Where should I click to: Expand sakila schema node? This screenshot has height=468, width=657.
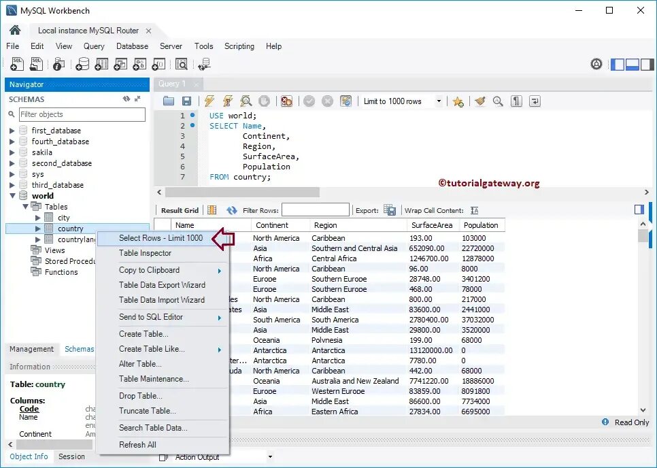(x=12, y=152)
